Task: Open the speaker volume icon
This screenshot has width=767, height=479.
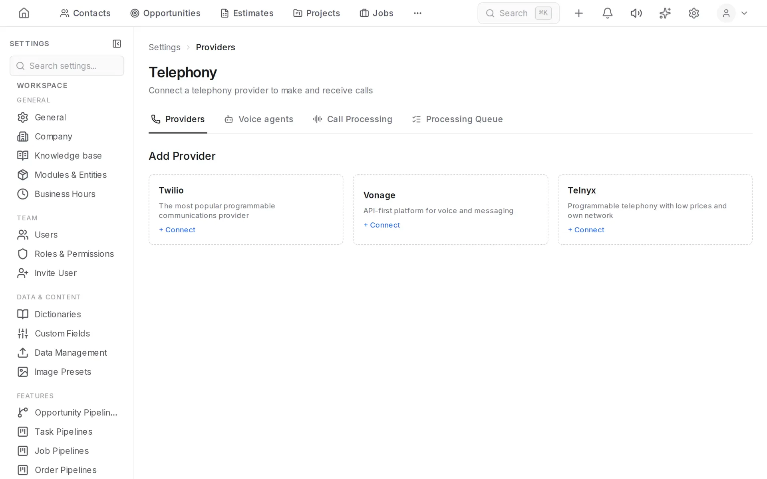Action: tap(636, 13)
